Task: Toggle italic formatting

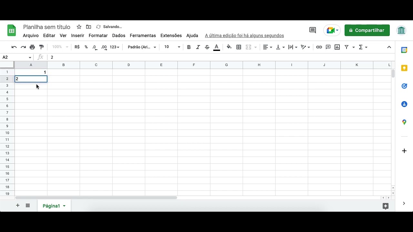Action: [198, 47]
